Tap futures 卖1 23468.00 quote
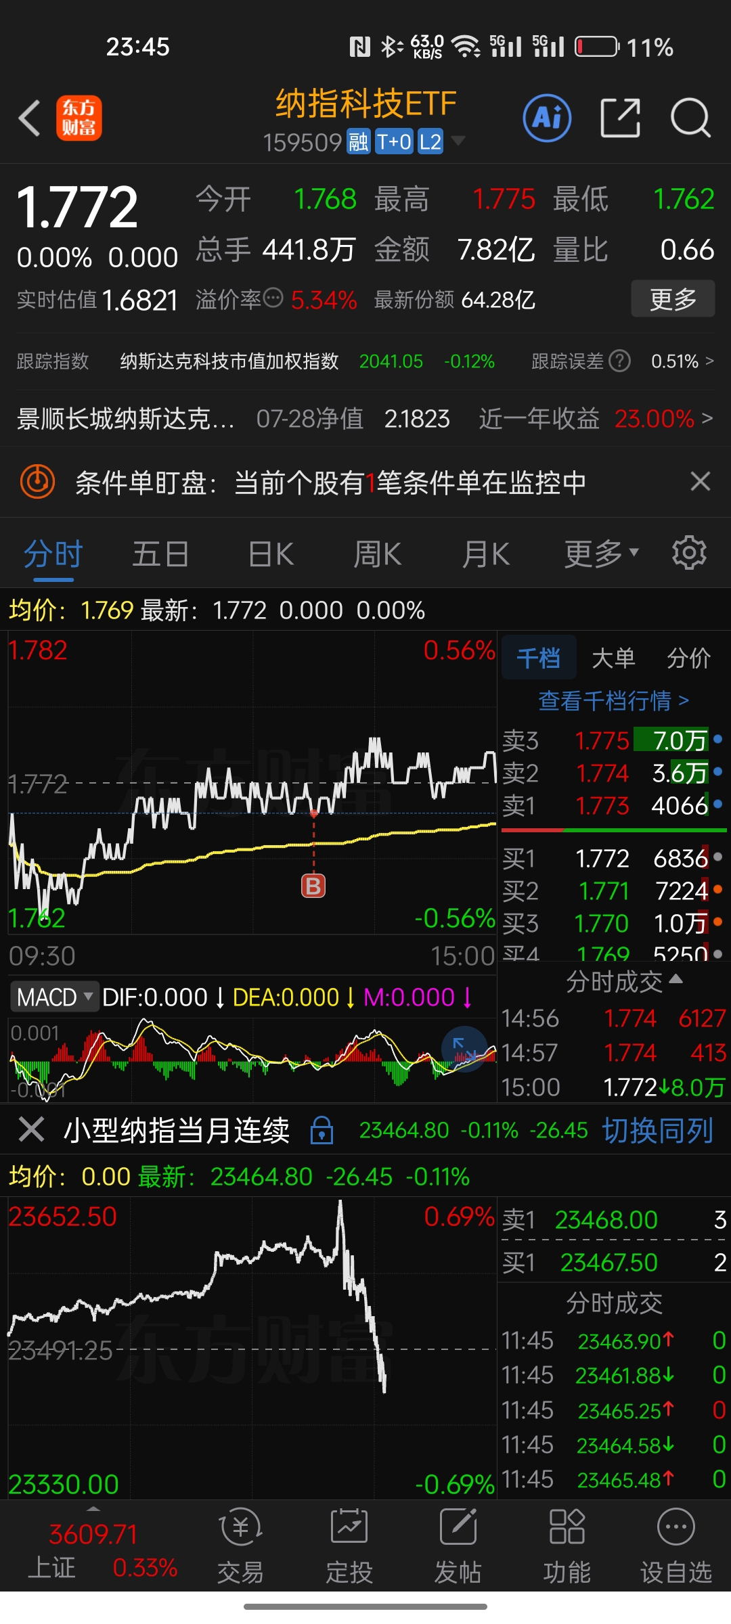This screenshot has width=731, height=1624. tap(614, 1220)
